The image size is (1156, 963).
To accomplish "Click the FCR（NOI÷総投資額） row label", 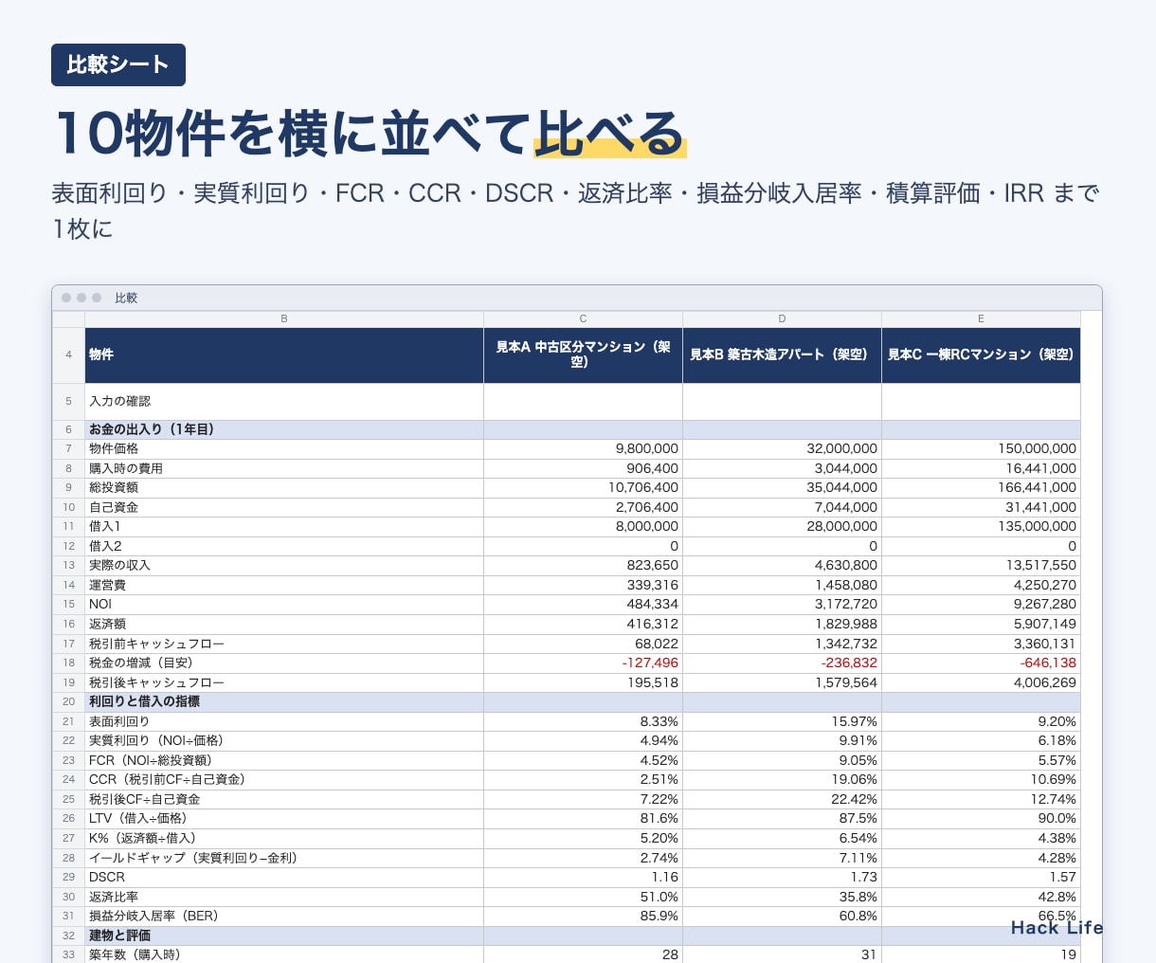I will click(151, 760).
